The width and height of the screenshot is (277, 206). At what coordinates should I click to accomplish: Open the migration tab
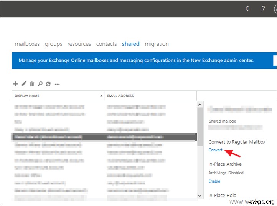pos(157,44)
